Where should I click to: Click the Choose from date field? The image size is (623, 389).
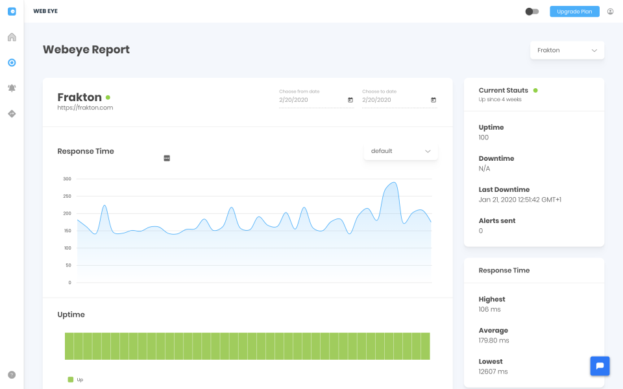point(316,98)
